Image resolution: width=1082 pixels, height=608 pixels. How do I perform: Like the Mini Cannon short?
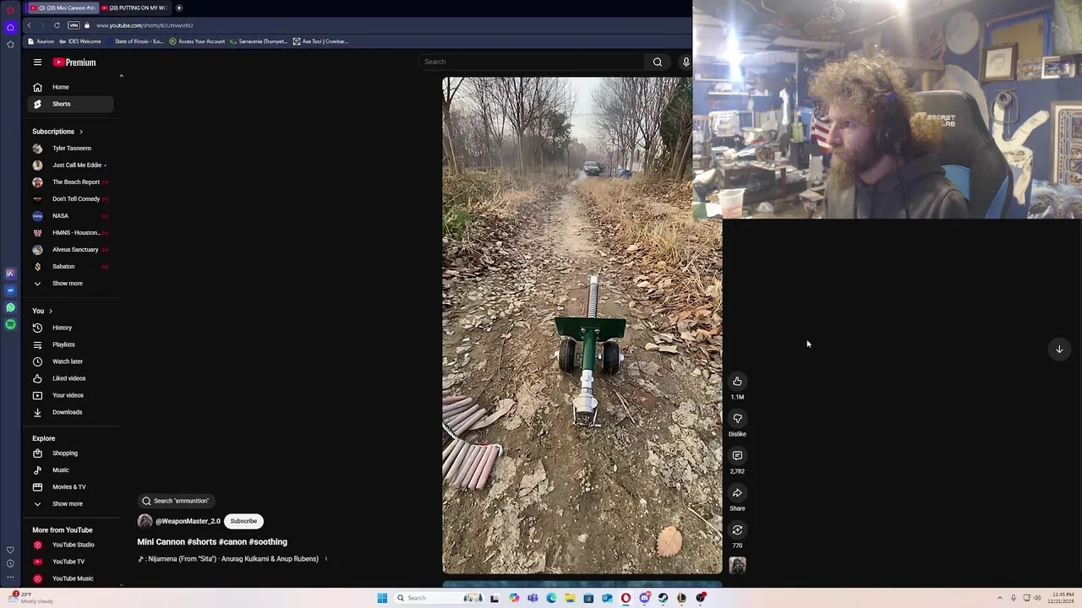[x=737, y=382]
